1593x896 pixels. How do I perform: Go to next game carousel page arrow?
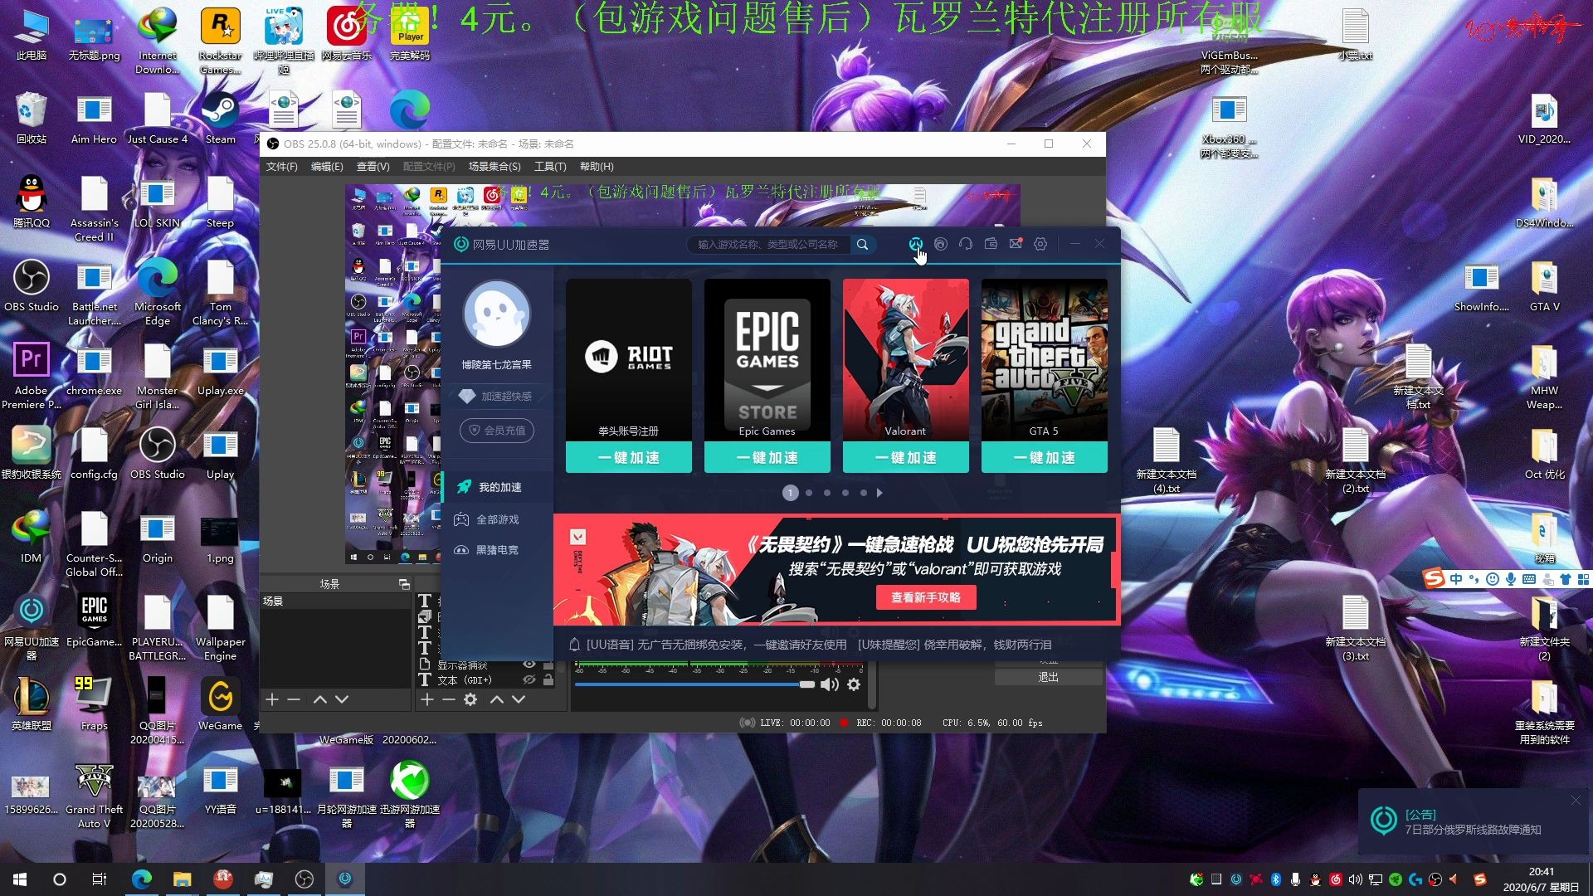tap(879, 493)
